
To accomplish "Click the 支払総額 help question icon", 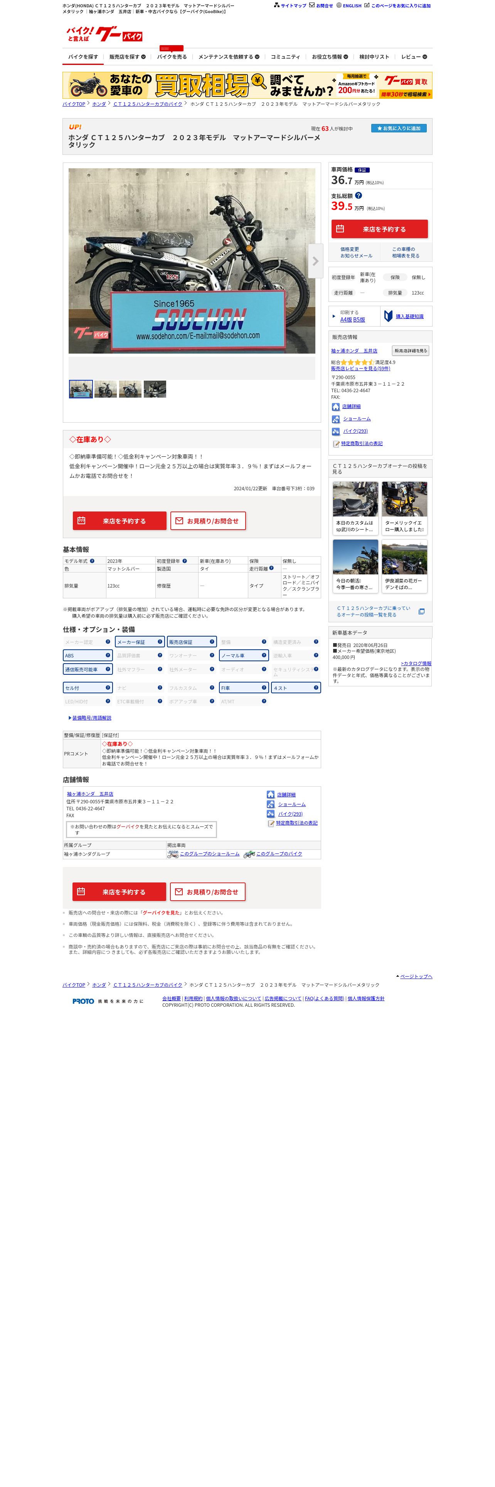I will pos(359,196).
